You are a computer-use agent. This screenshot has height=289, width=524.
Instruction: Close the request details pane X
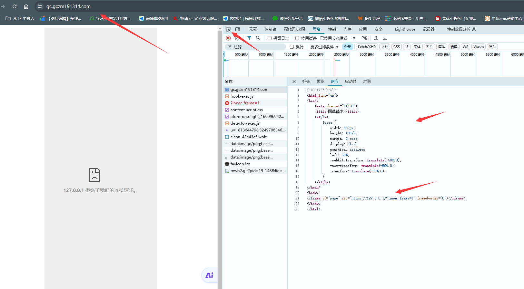pos(294,82)
